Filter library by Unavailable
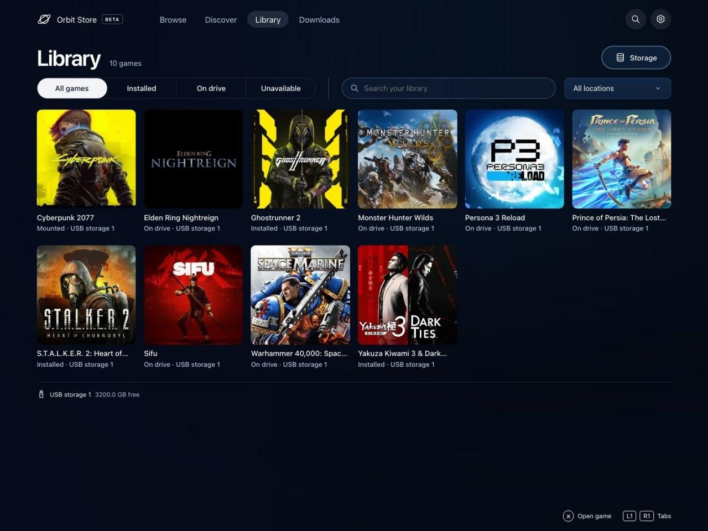Viewport: 708px width, 531px height. (281, 88)
